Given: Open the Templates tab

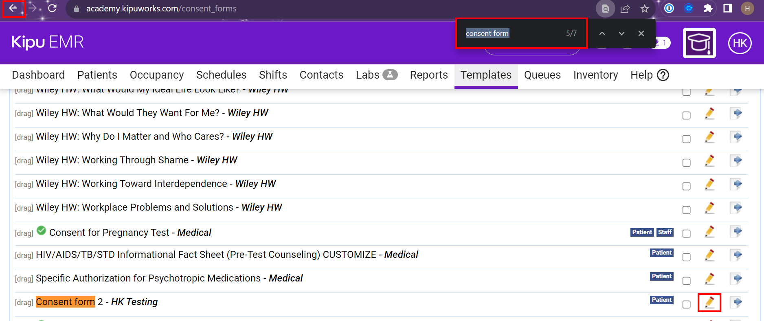Looking at the screenshot, I should (486, 75).
